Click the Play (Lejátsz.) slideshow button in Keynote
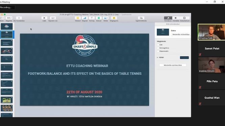 click(44, 18)
